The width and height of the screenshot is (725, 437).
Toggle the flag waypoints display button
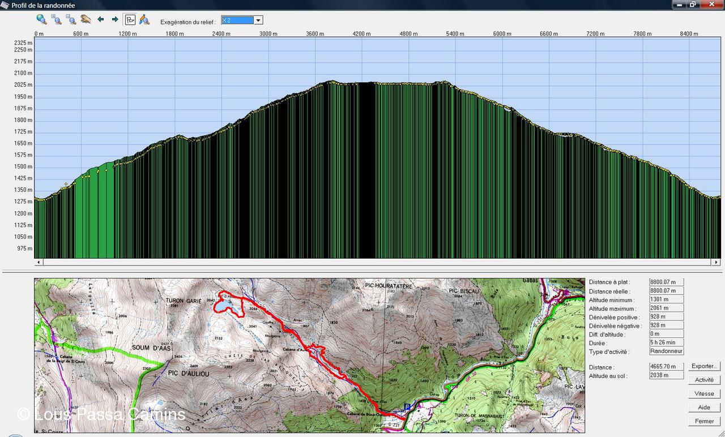[x=130, y=19]
